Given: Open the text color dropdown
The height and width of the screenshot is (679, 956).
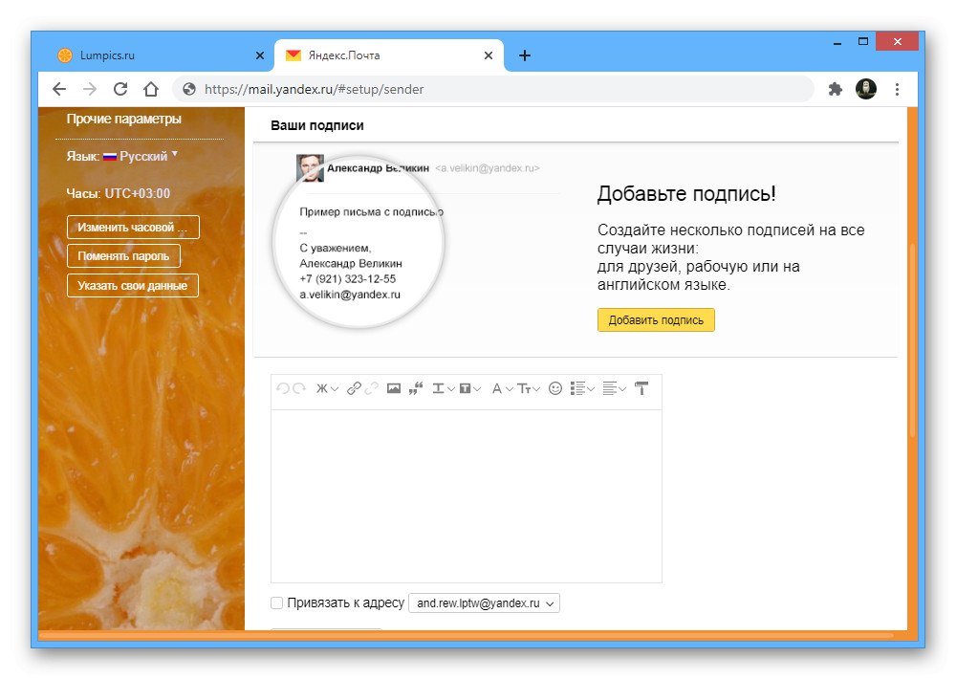Looking at the screenshot, I should click(444, 388).
